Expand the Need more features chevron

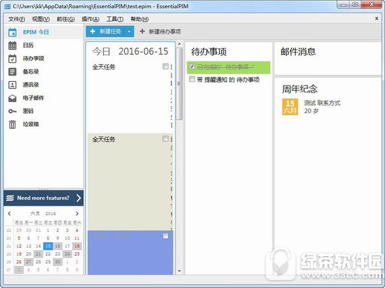tap(78, 198)
